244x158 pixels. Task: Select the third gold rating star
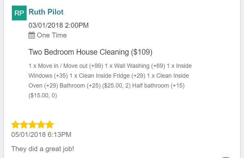tap(33, 124)
